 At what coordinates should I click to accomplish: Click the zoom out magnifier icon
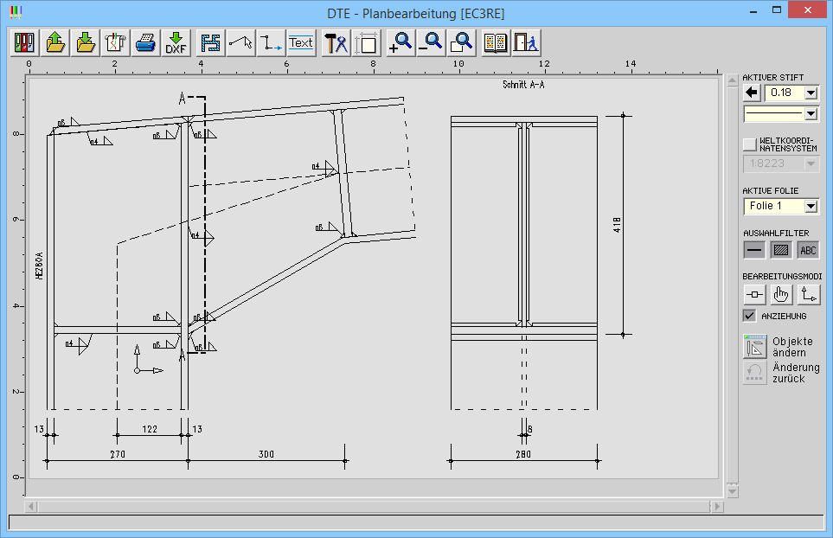431,43
